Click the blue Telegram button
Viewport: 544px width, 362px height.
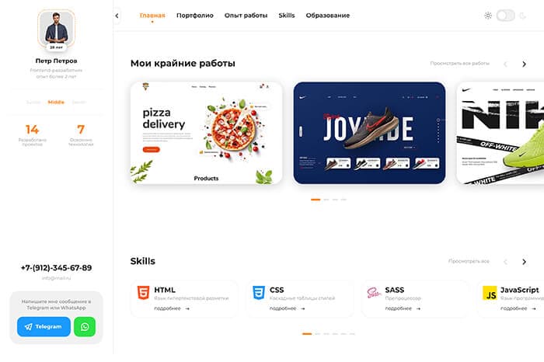(x=44, y=326)
